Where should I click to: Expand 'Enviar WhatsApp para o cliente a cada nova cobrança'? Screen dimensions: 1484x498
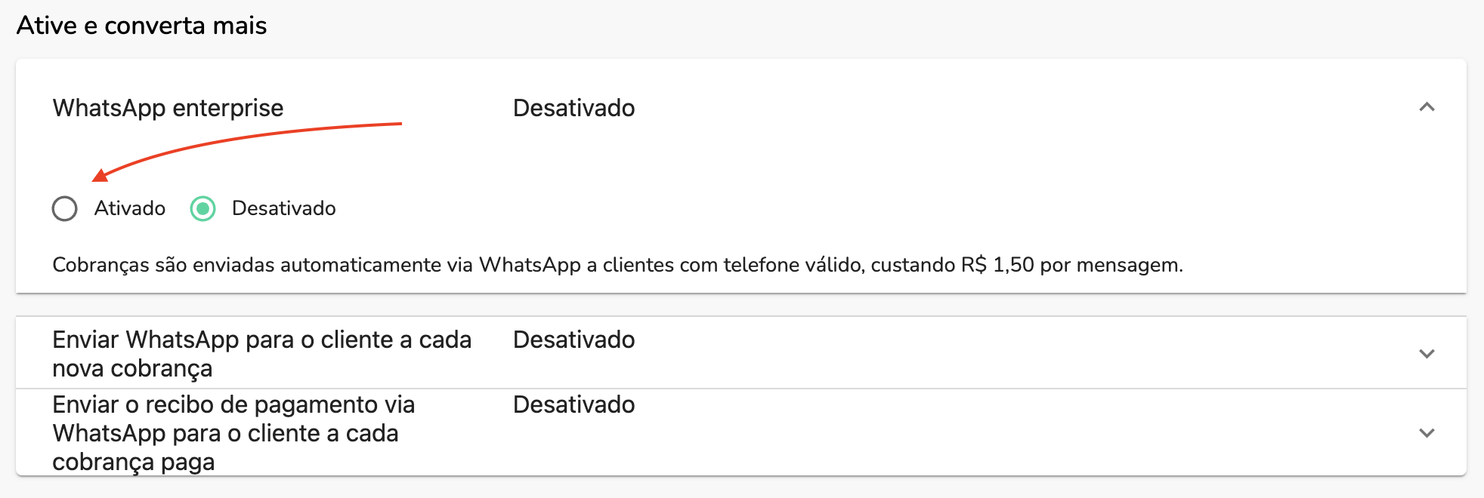pos(1427,353)
